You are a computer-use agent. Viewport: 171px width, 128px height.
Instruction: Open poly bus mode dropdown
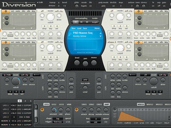(x=85, y=80)
